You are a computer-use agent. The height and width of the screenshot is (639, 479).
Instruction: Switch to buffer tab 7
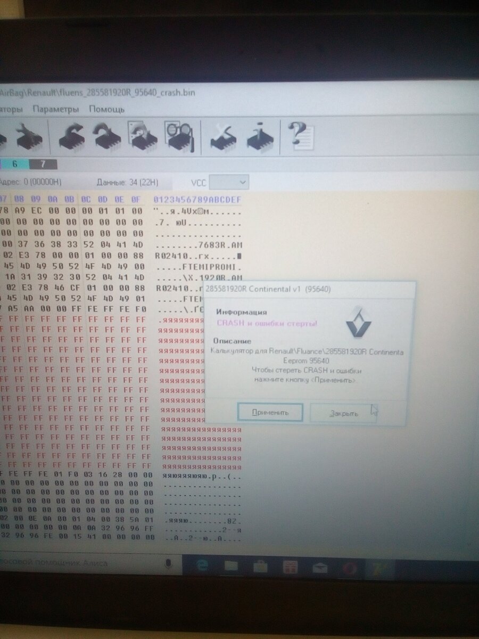point(43,164)
